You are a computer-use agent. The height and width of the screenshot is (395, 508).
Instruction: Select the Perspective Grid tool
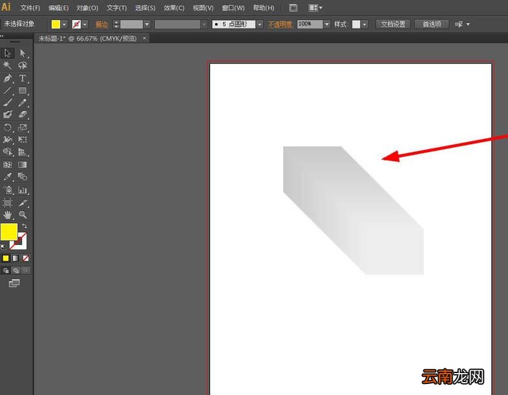click(x=23, y=152)
